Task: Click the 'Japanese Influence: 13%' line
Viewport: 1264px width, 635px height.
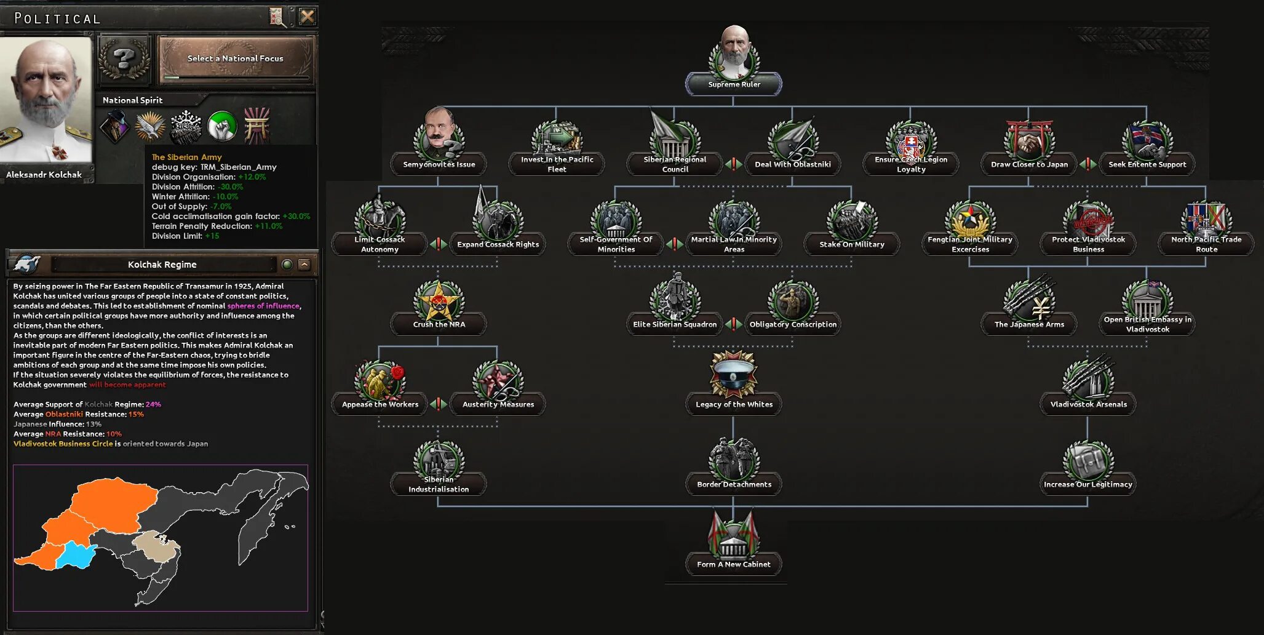Action: coord(57,424)
